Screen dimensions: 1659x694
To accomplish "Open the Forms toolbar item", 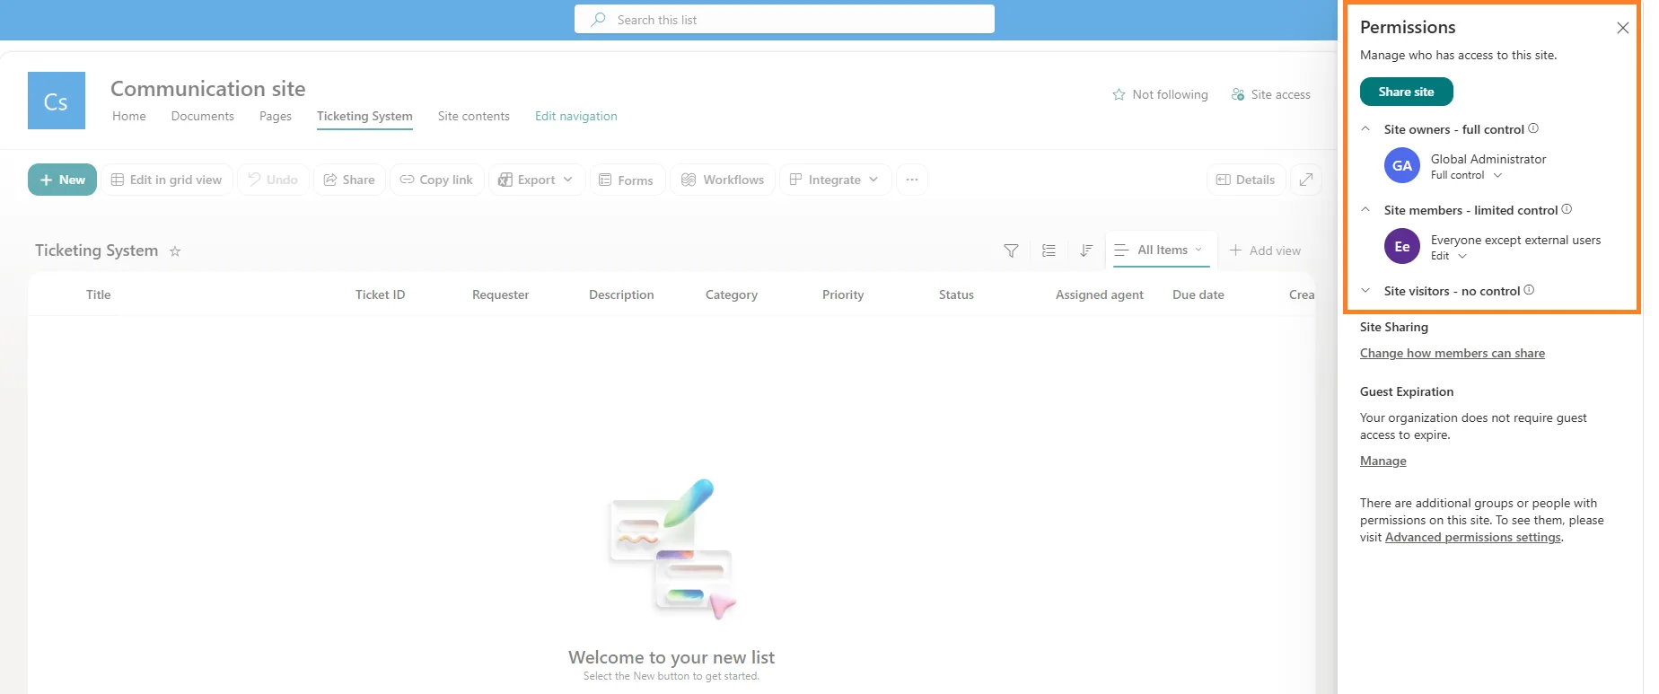I will [x=627, y=180].
